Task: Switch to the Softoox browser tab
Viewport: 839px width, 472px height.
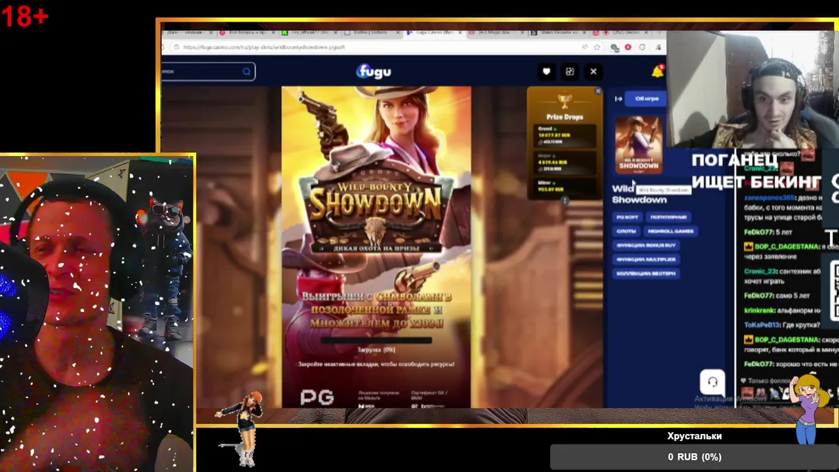Action: pos(374,32)
